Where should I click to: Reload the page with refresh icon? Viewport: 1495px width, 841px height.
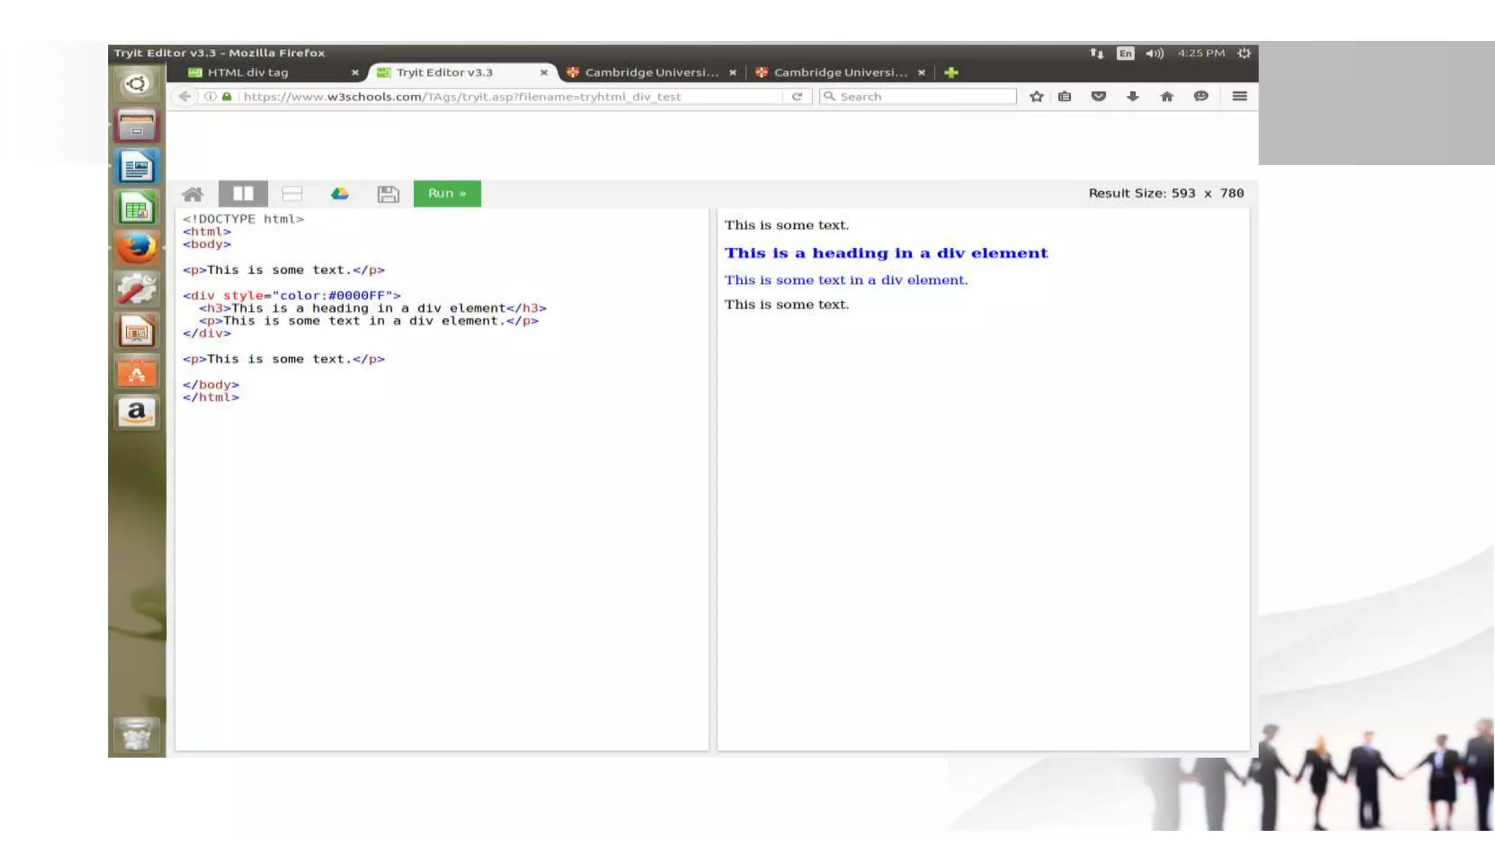tap(797, 96)
